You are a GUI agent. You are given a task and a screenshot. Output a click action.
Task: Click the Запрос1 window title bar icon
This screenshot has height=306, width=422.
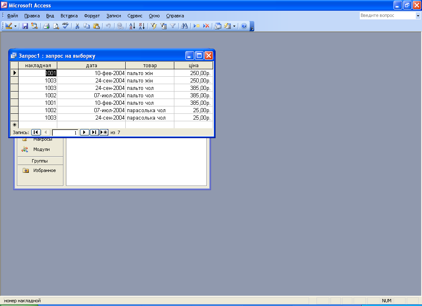[x=14, y=56]
